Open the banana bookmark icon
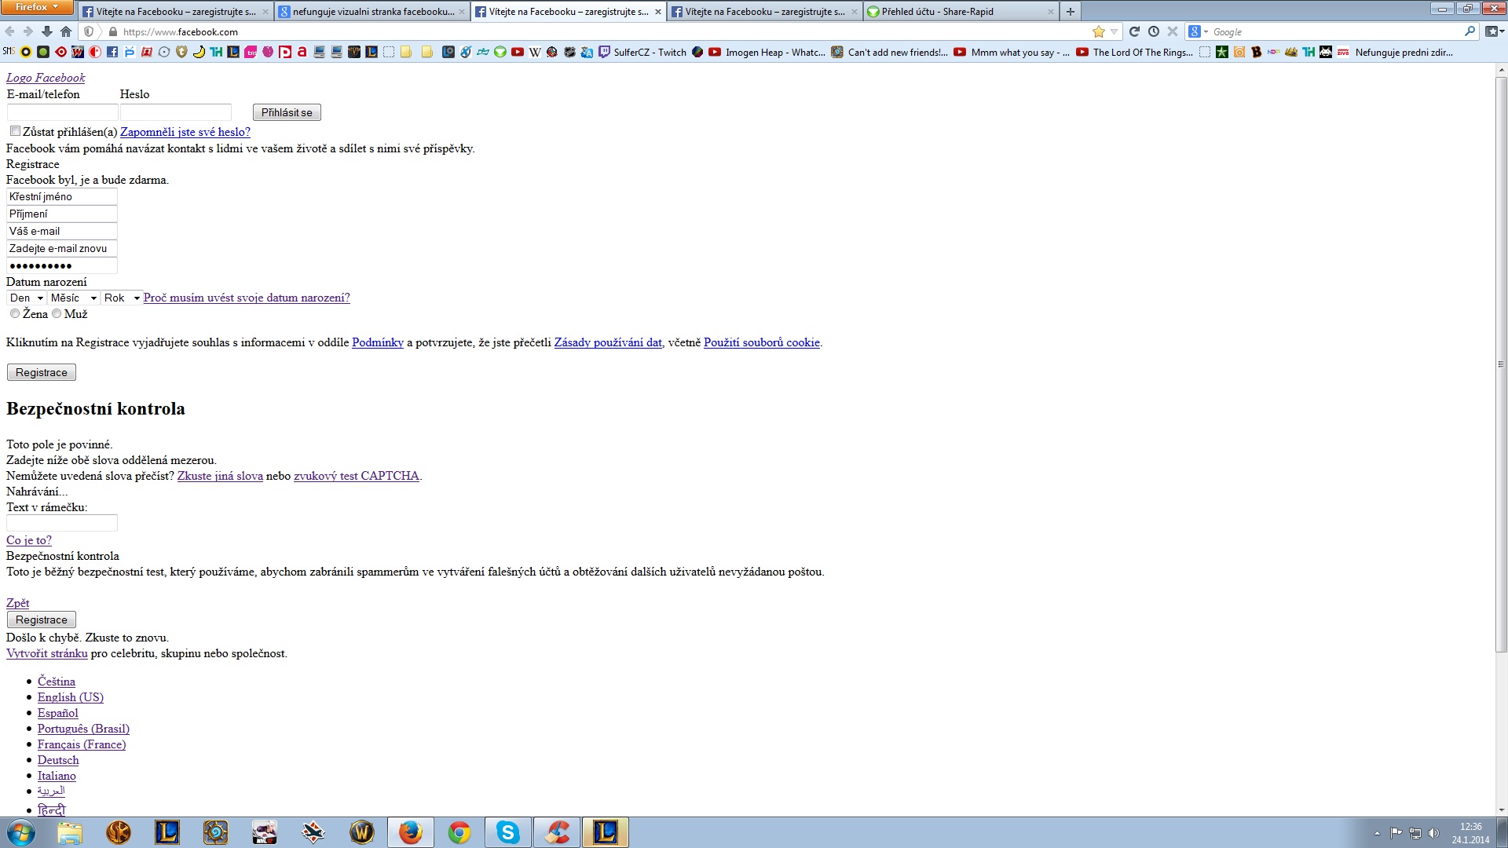The width and height of the screenshot is (1508, 848). pyautogui.click(x=199, y=53)
